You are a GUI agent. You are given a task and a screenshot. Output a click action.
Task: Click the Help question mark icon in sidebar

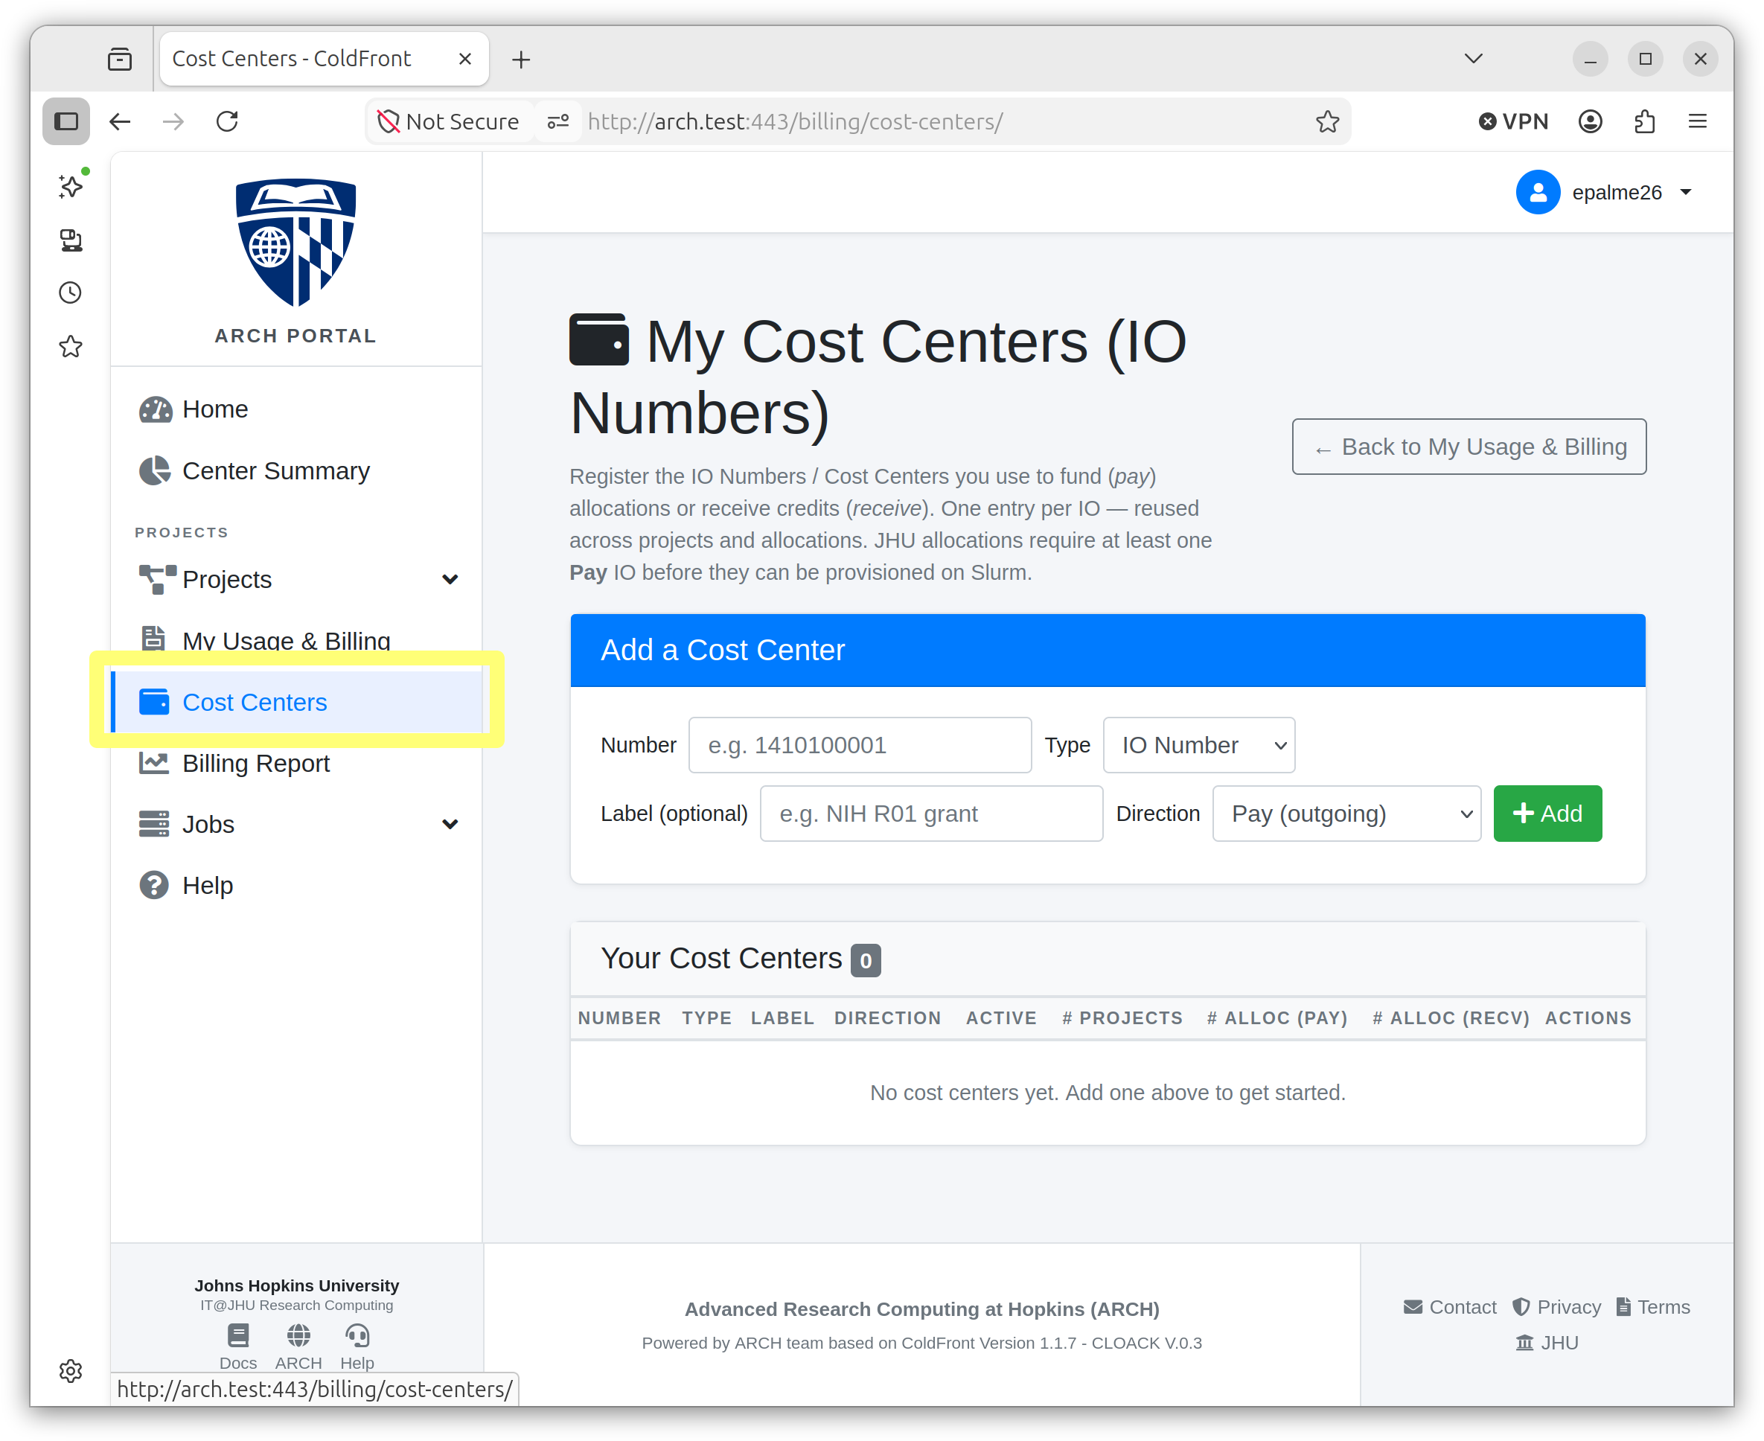pyautogui.click(x=153, y=886)
